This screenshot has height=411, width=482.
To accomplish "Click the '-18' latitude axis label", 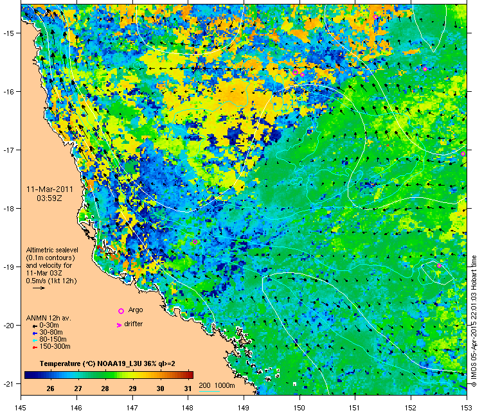I will tap(8, 208).
